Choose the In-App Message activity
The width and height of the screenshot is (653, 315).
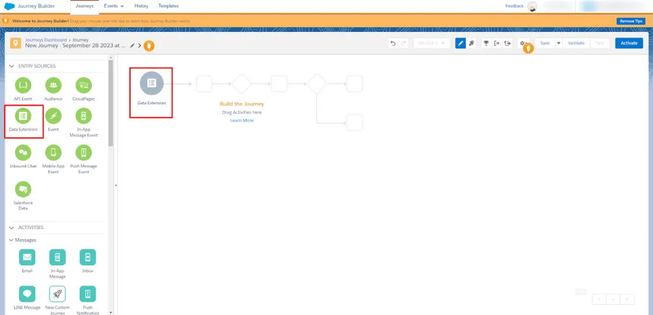pos(57,257)
